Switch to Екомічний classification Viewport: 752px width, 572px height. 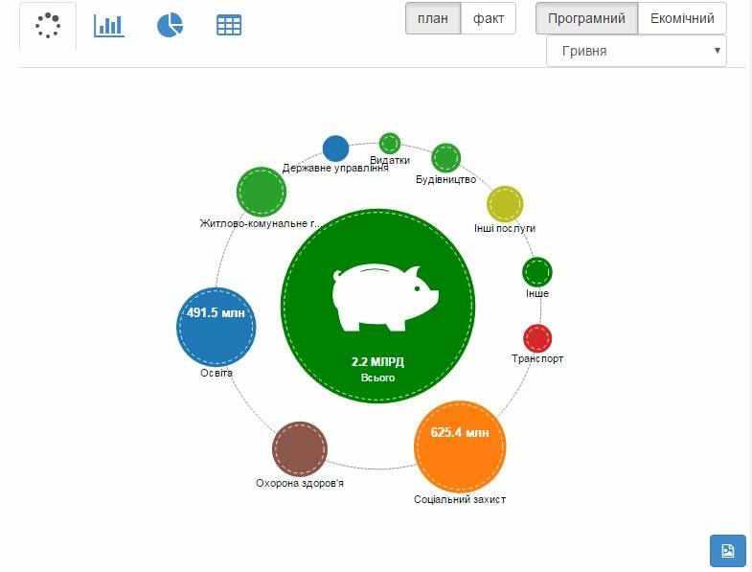[x=682, y=18]
